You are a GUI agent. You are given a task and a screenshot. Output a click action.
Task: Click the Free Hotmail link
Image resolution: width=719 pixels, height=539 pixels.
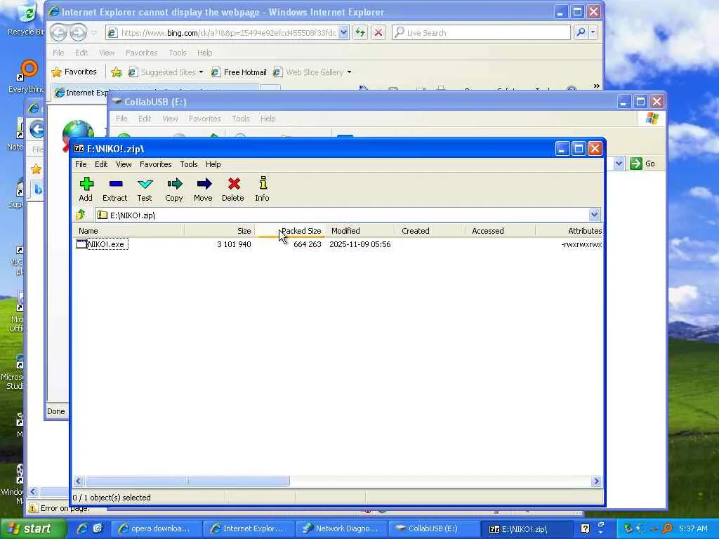[x=239, y=72]
